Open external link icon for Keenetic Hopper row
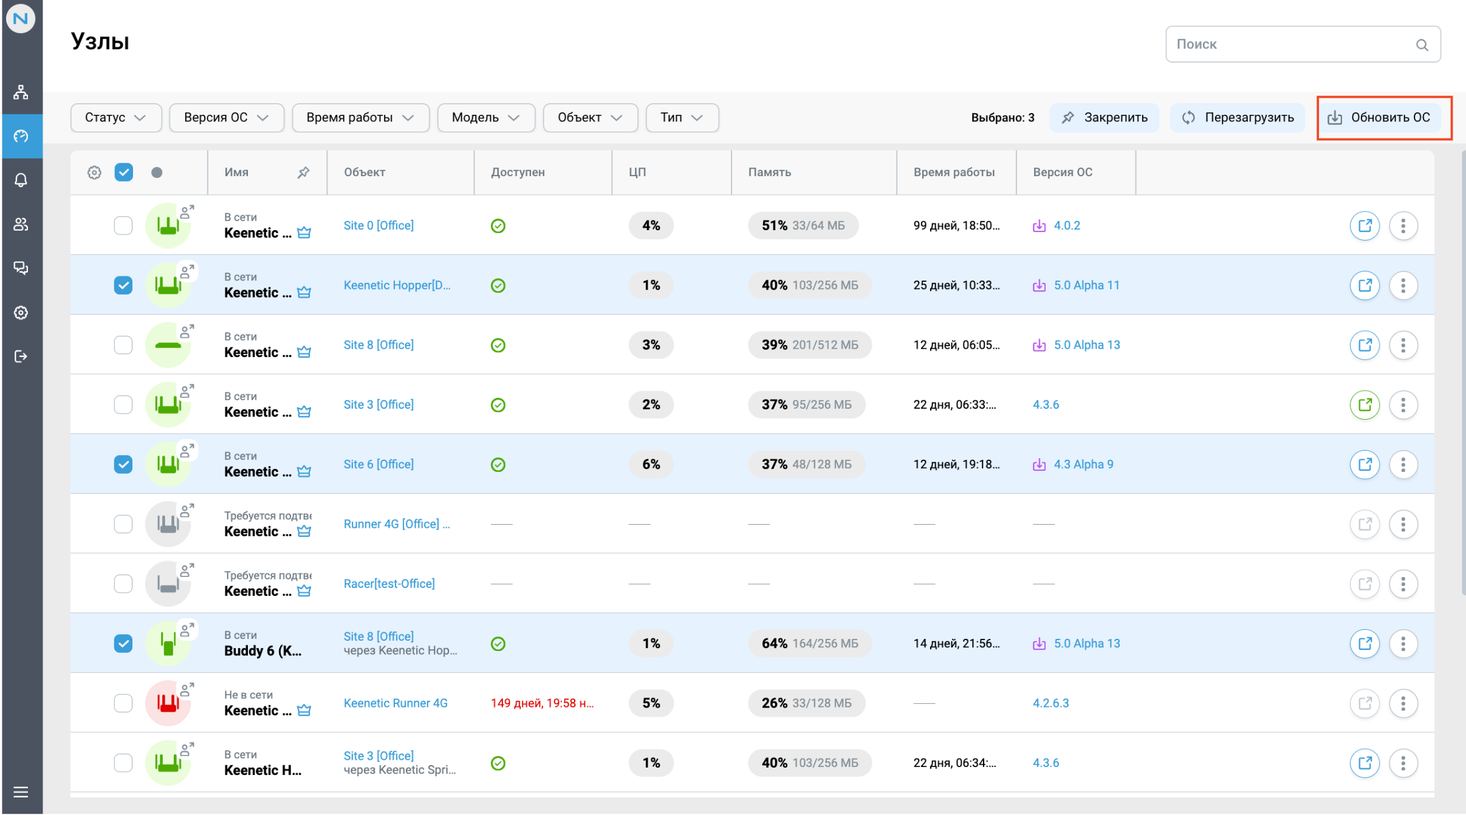Screen dimensions: 1466x815 point(1365,285)
